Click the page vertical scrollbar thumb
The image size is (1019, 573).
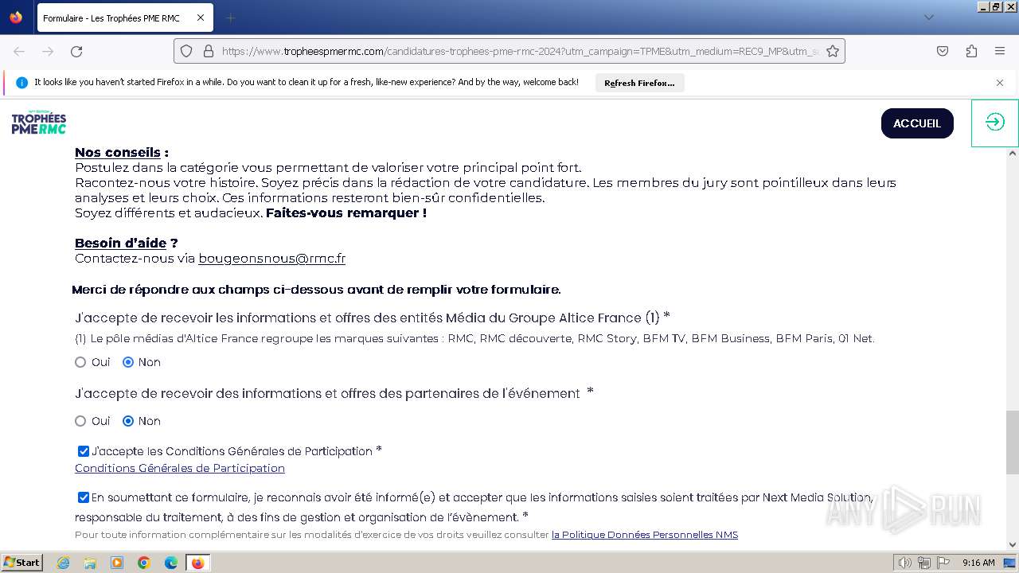[x=1012, y=442]
